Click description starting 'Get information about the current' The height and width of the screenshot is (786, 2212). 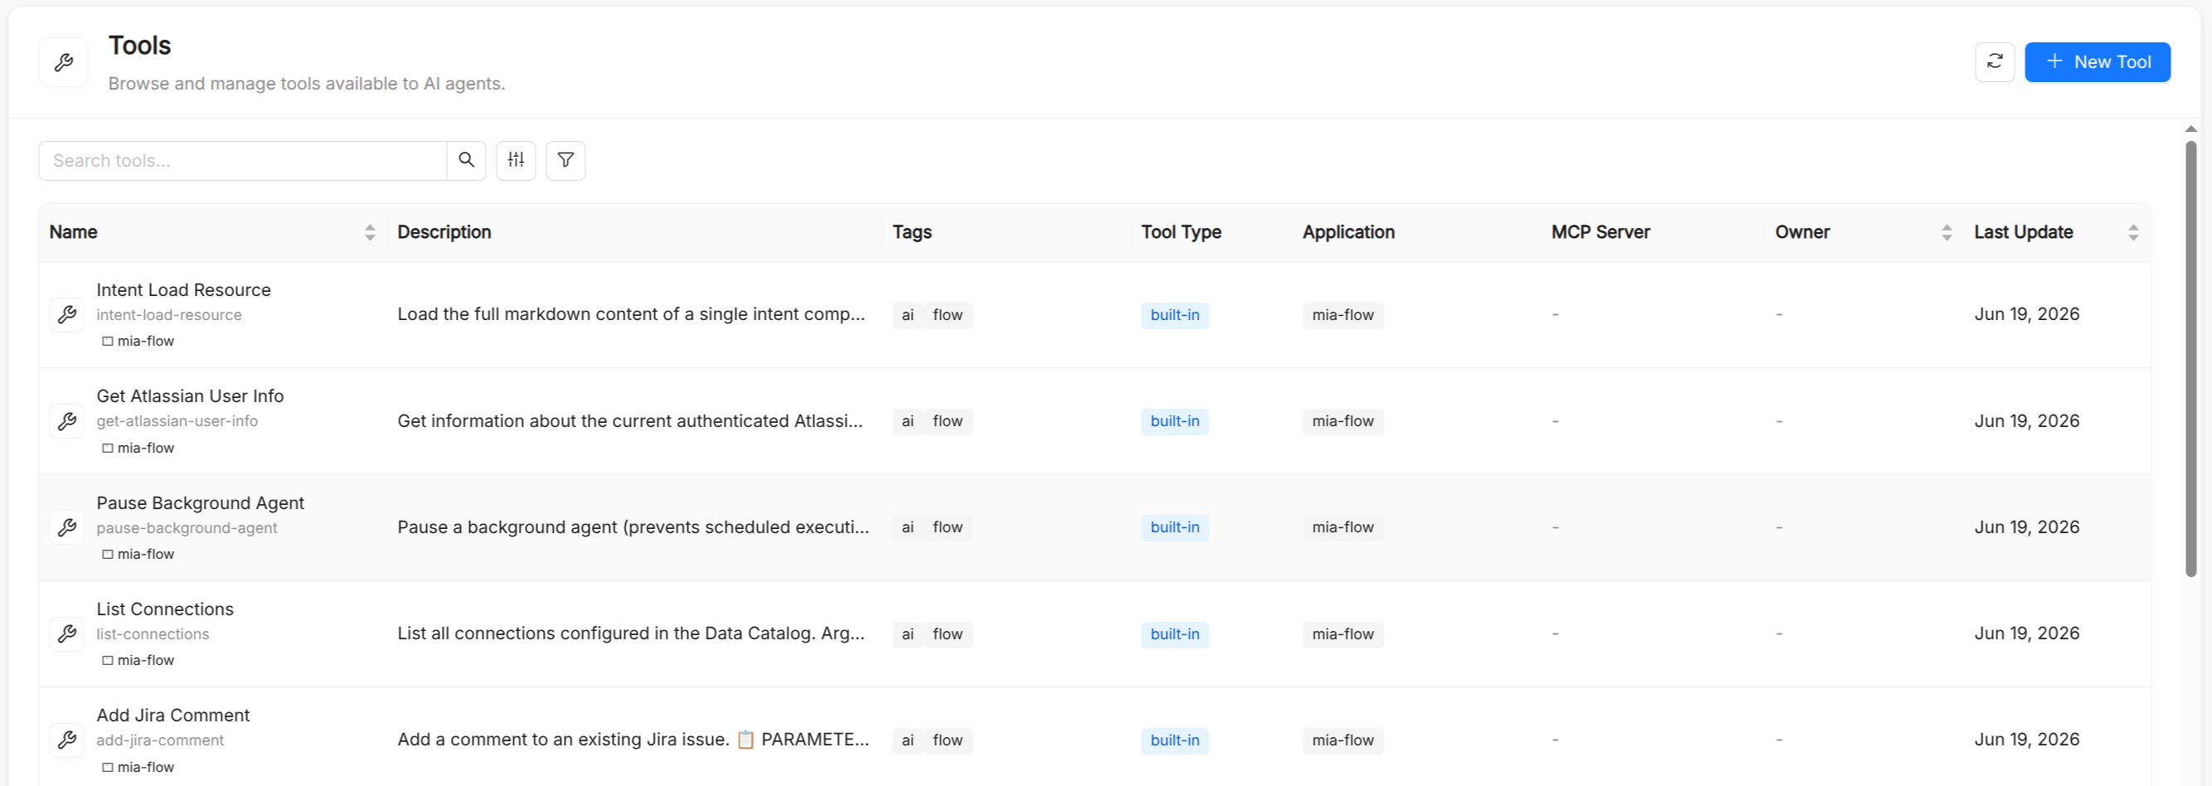[x=630, y=421]
